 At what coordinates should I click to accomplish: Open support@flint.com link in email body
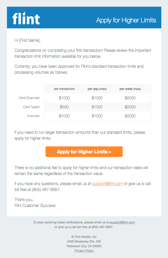tap(107, 184)
